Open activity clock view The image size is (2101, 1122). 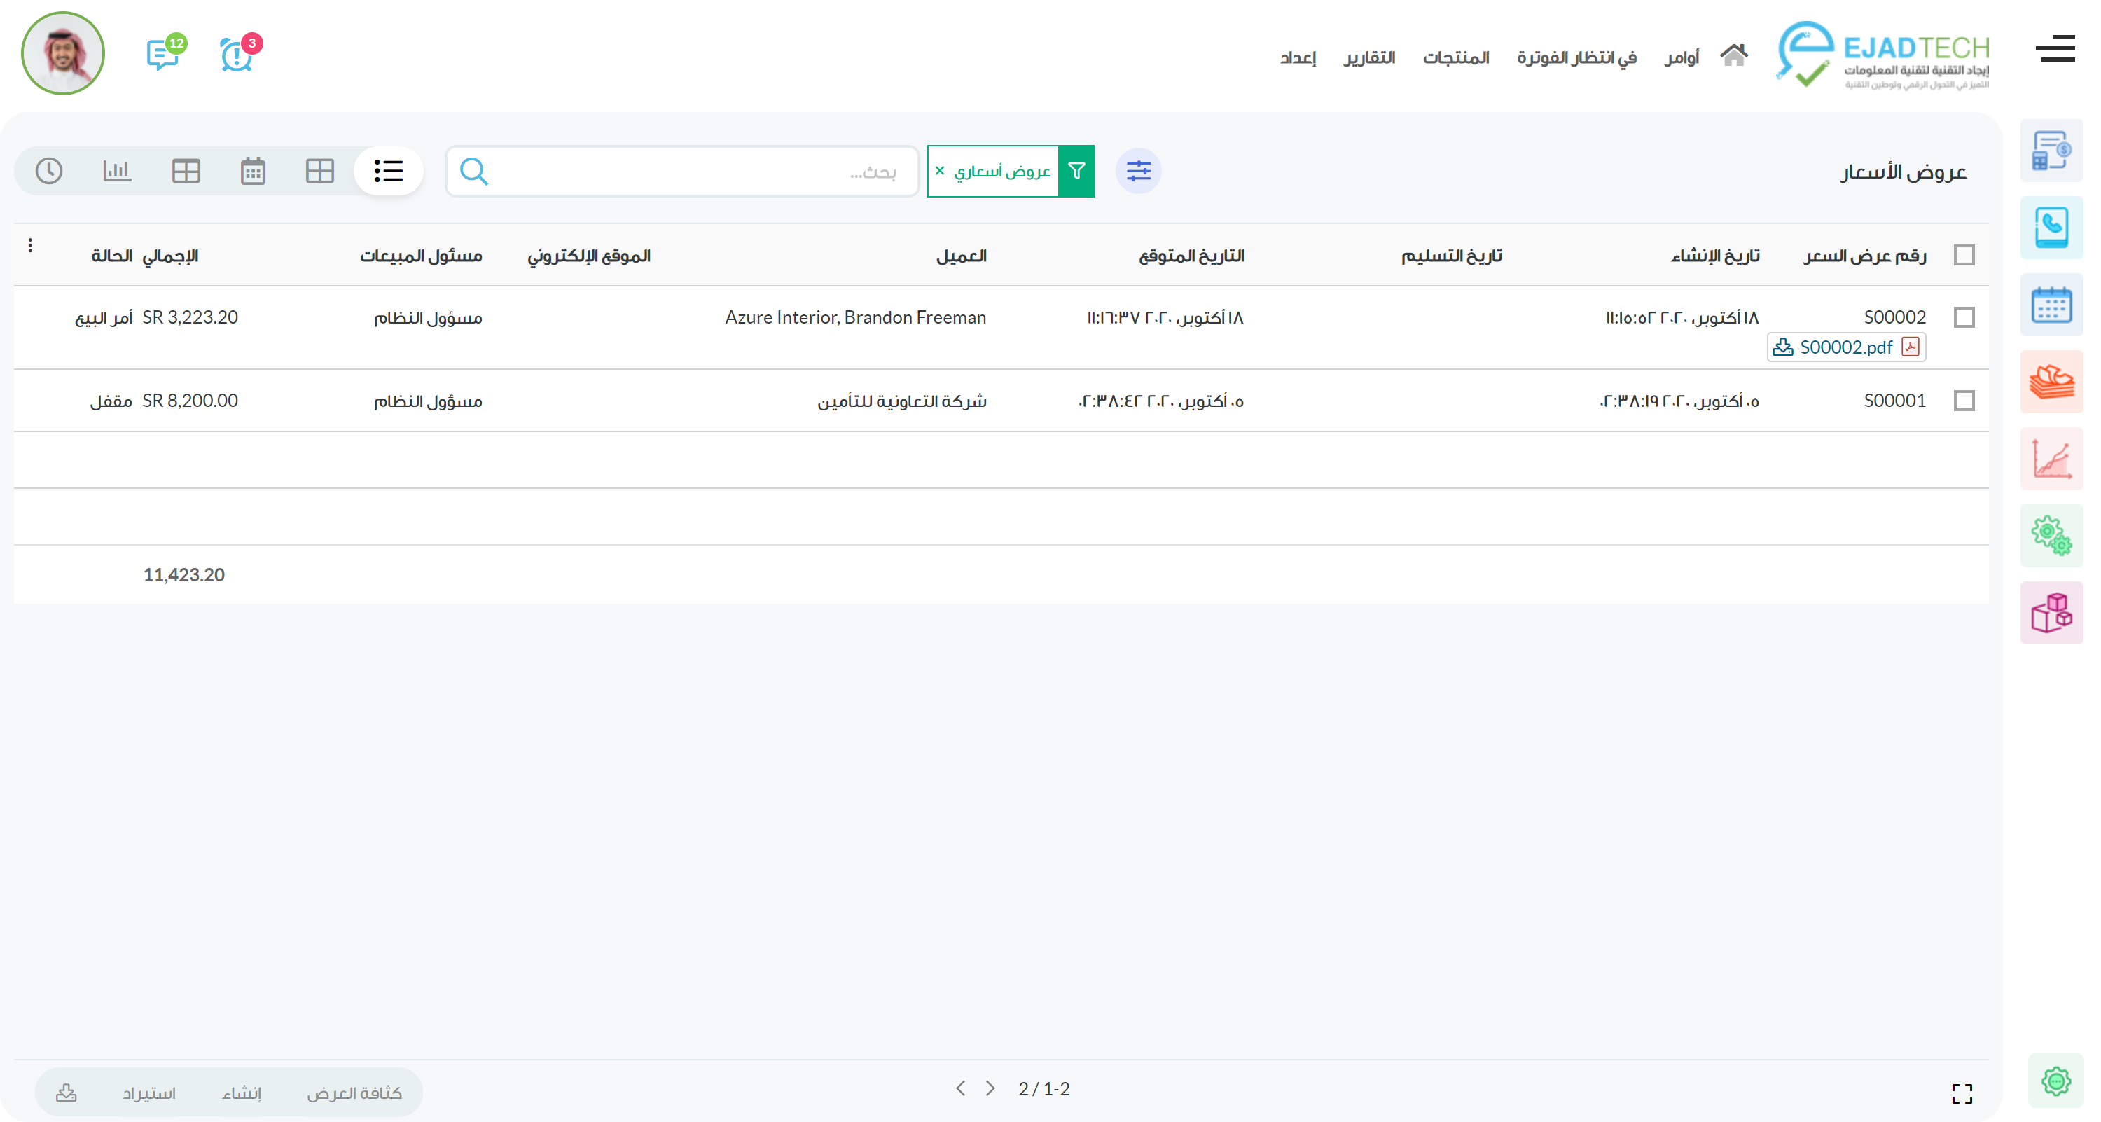49,171
